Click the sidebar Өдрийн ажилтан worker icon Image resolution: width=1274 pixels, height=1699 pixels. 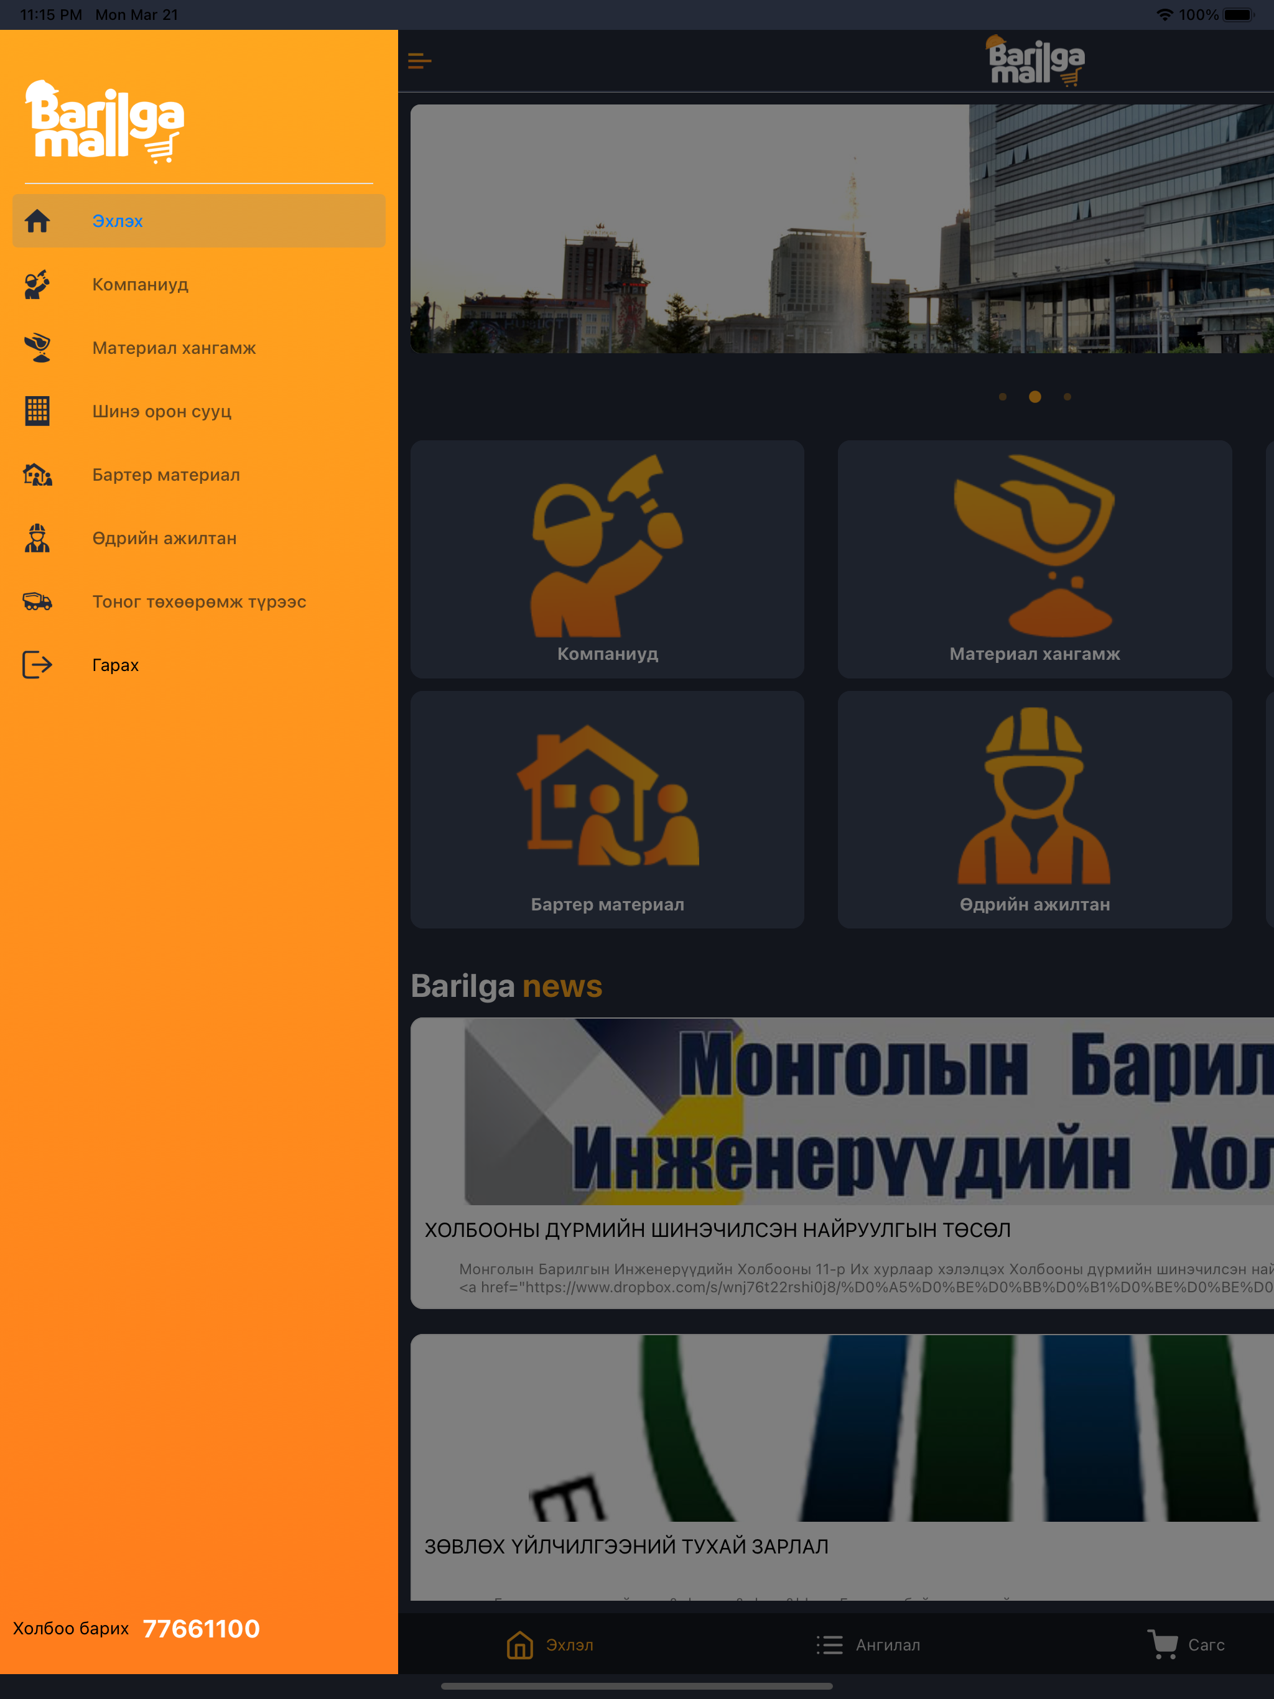(37, 539)
